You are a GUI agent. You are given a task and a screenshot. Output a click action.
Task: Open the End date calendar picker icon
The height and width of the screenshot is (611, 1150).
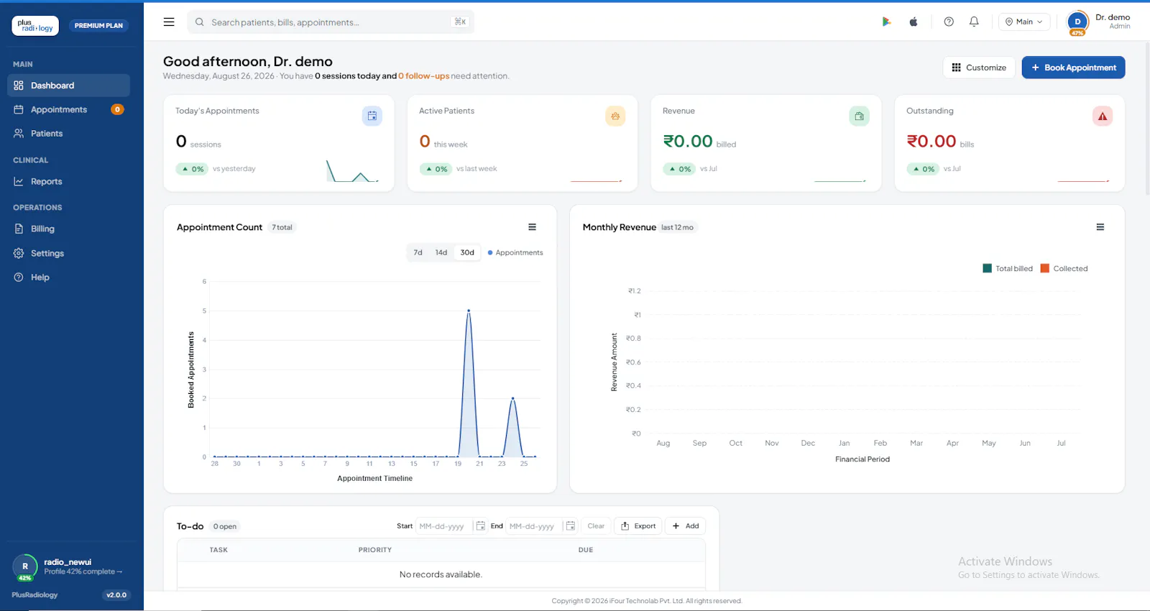click(x=570, y=526)
